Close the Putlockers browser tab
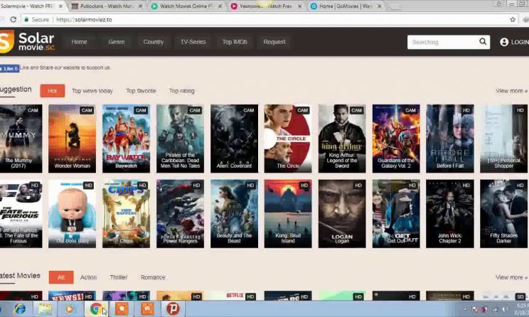 click(140, 6)
